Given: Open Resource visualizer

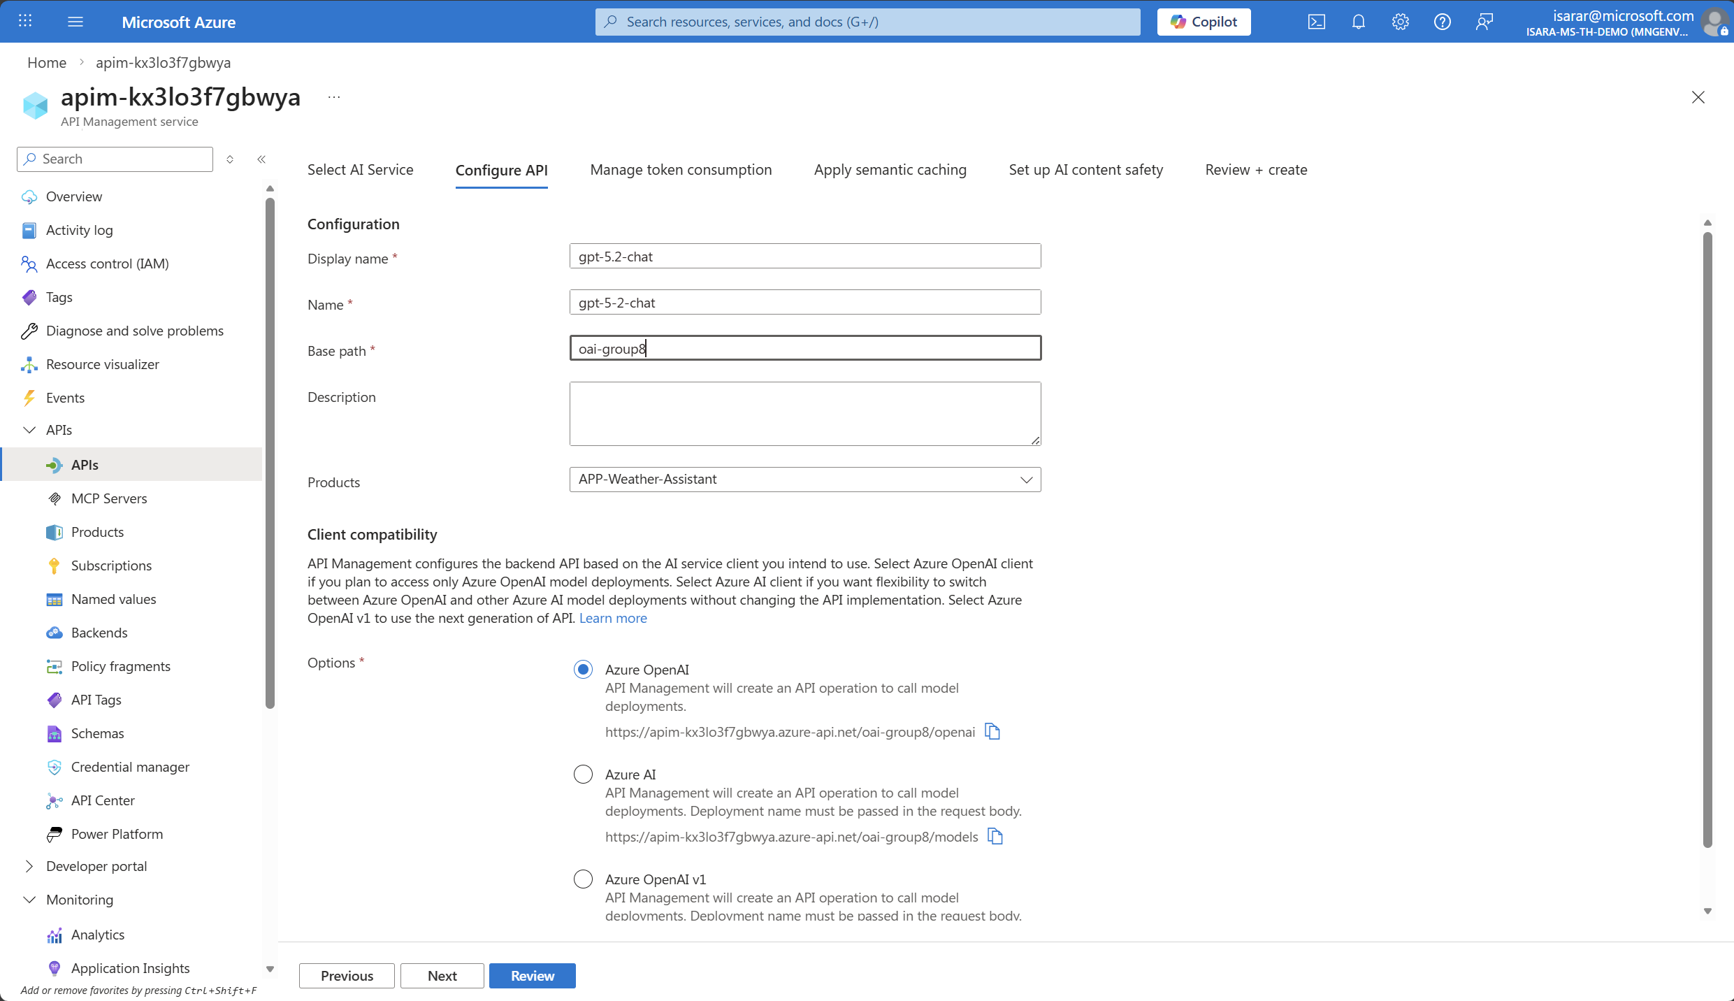Looking at the screenshot, I should click(x=103, y=364).
